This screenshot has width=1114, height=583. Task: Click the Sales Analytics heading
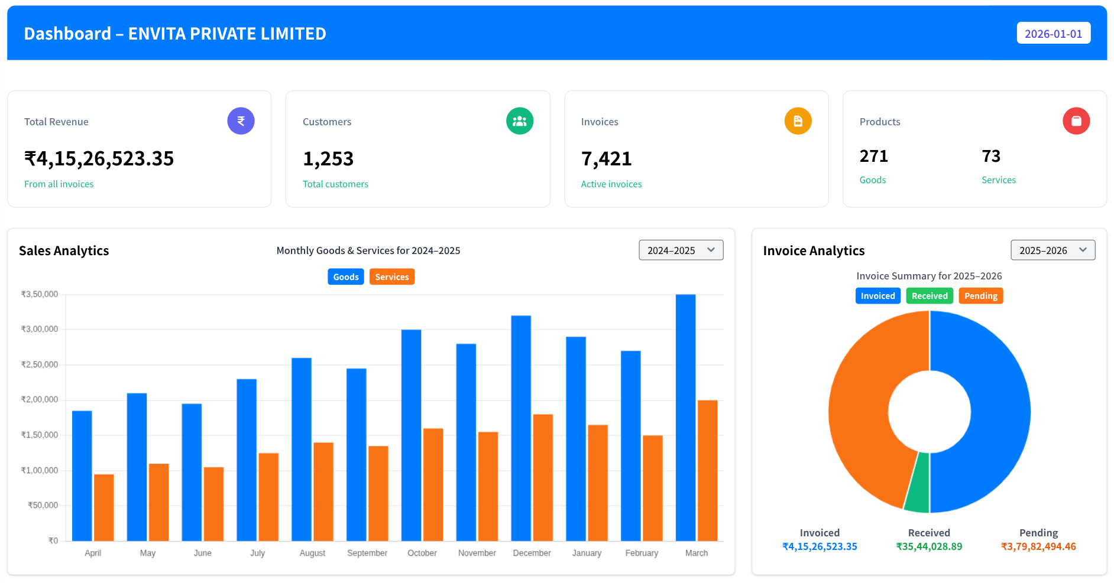pos(64,250)
